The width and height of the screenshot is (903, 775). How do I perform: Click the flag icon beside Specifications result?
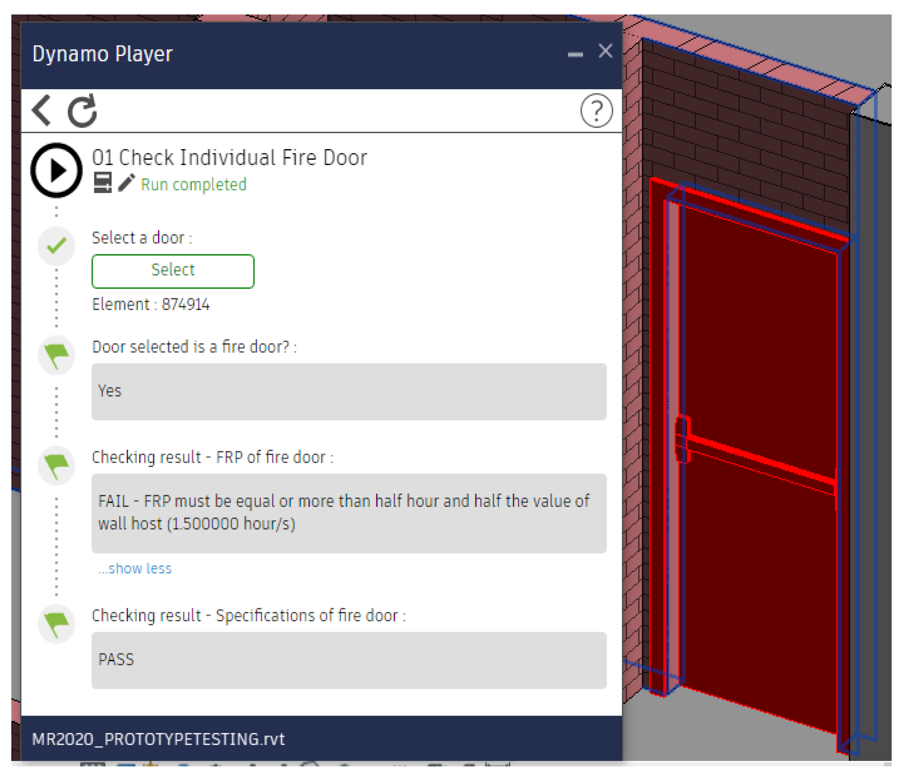[x=56, y=624]
